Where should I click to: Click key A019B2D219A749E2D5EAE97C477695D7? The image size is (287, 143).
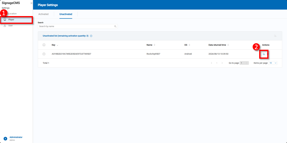click(x=71, y=54)
